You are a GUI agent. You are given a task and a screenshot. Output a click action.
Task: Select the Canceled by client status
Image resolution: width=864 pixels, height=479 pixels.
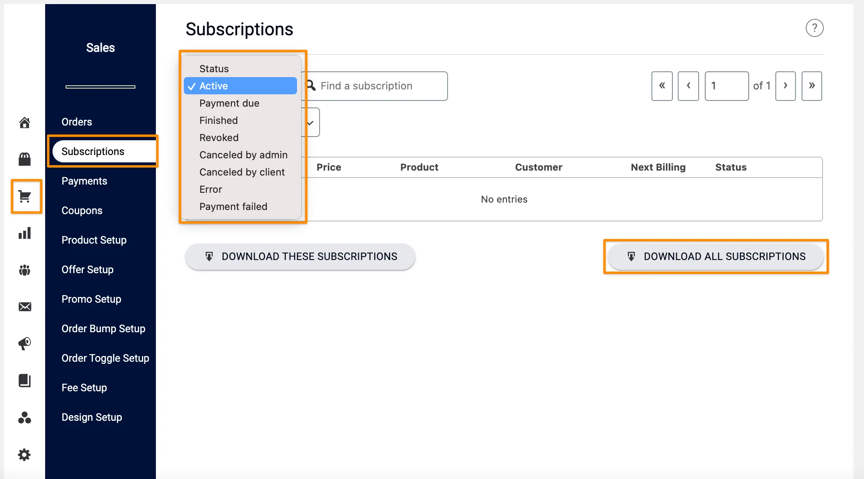click(x=242, y=172)
